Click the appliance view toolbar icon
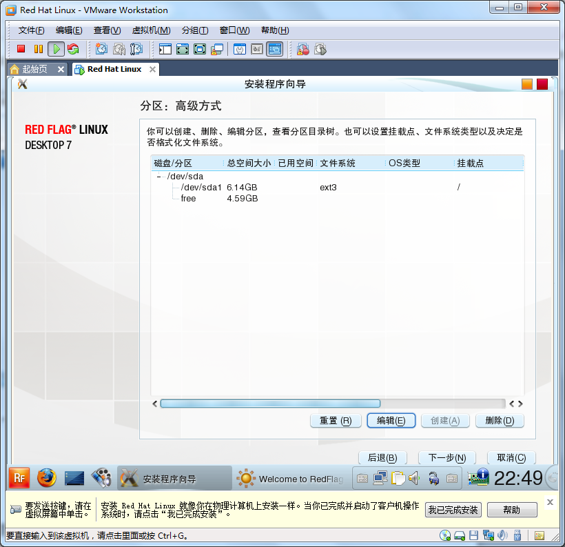This screenshot has height=547, width=565. (257, 49)
